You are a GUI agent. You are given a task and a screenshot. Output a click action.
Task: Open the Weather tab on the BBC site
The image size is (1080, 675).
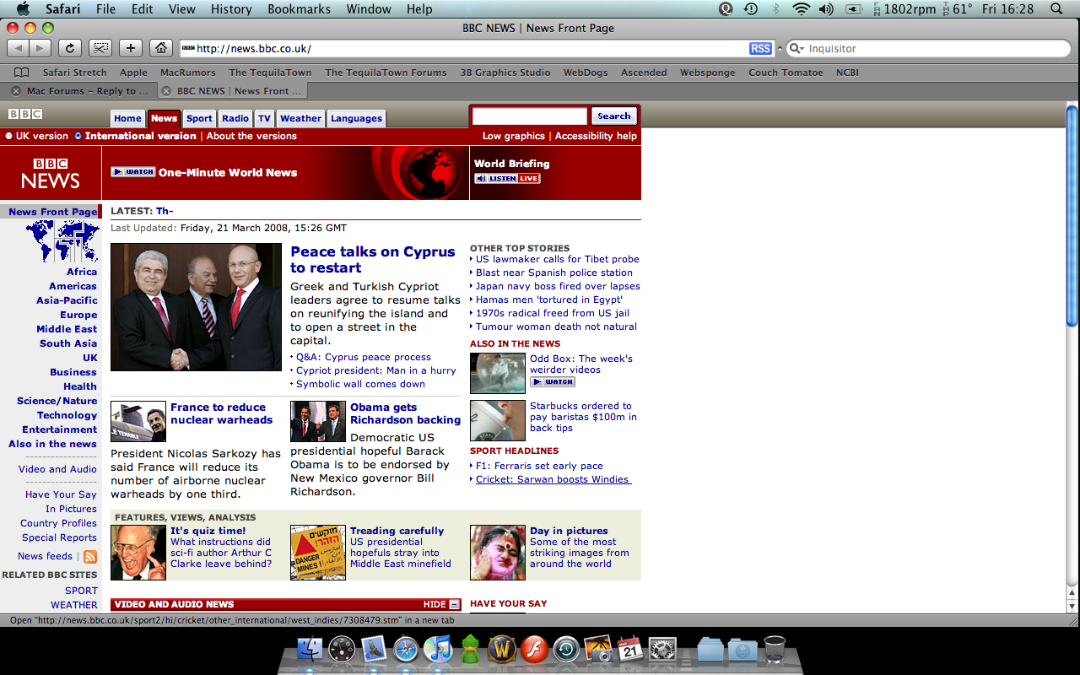[300, 119]
